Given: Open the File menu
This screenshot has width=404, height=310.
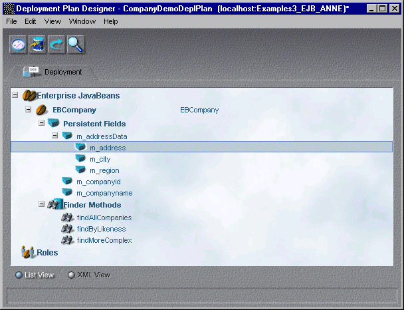Looking at the screenshot, I should coord(11,21).
